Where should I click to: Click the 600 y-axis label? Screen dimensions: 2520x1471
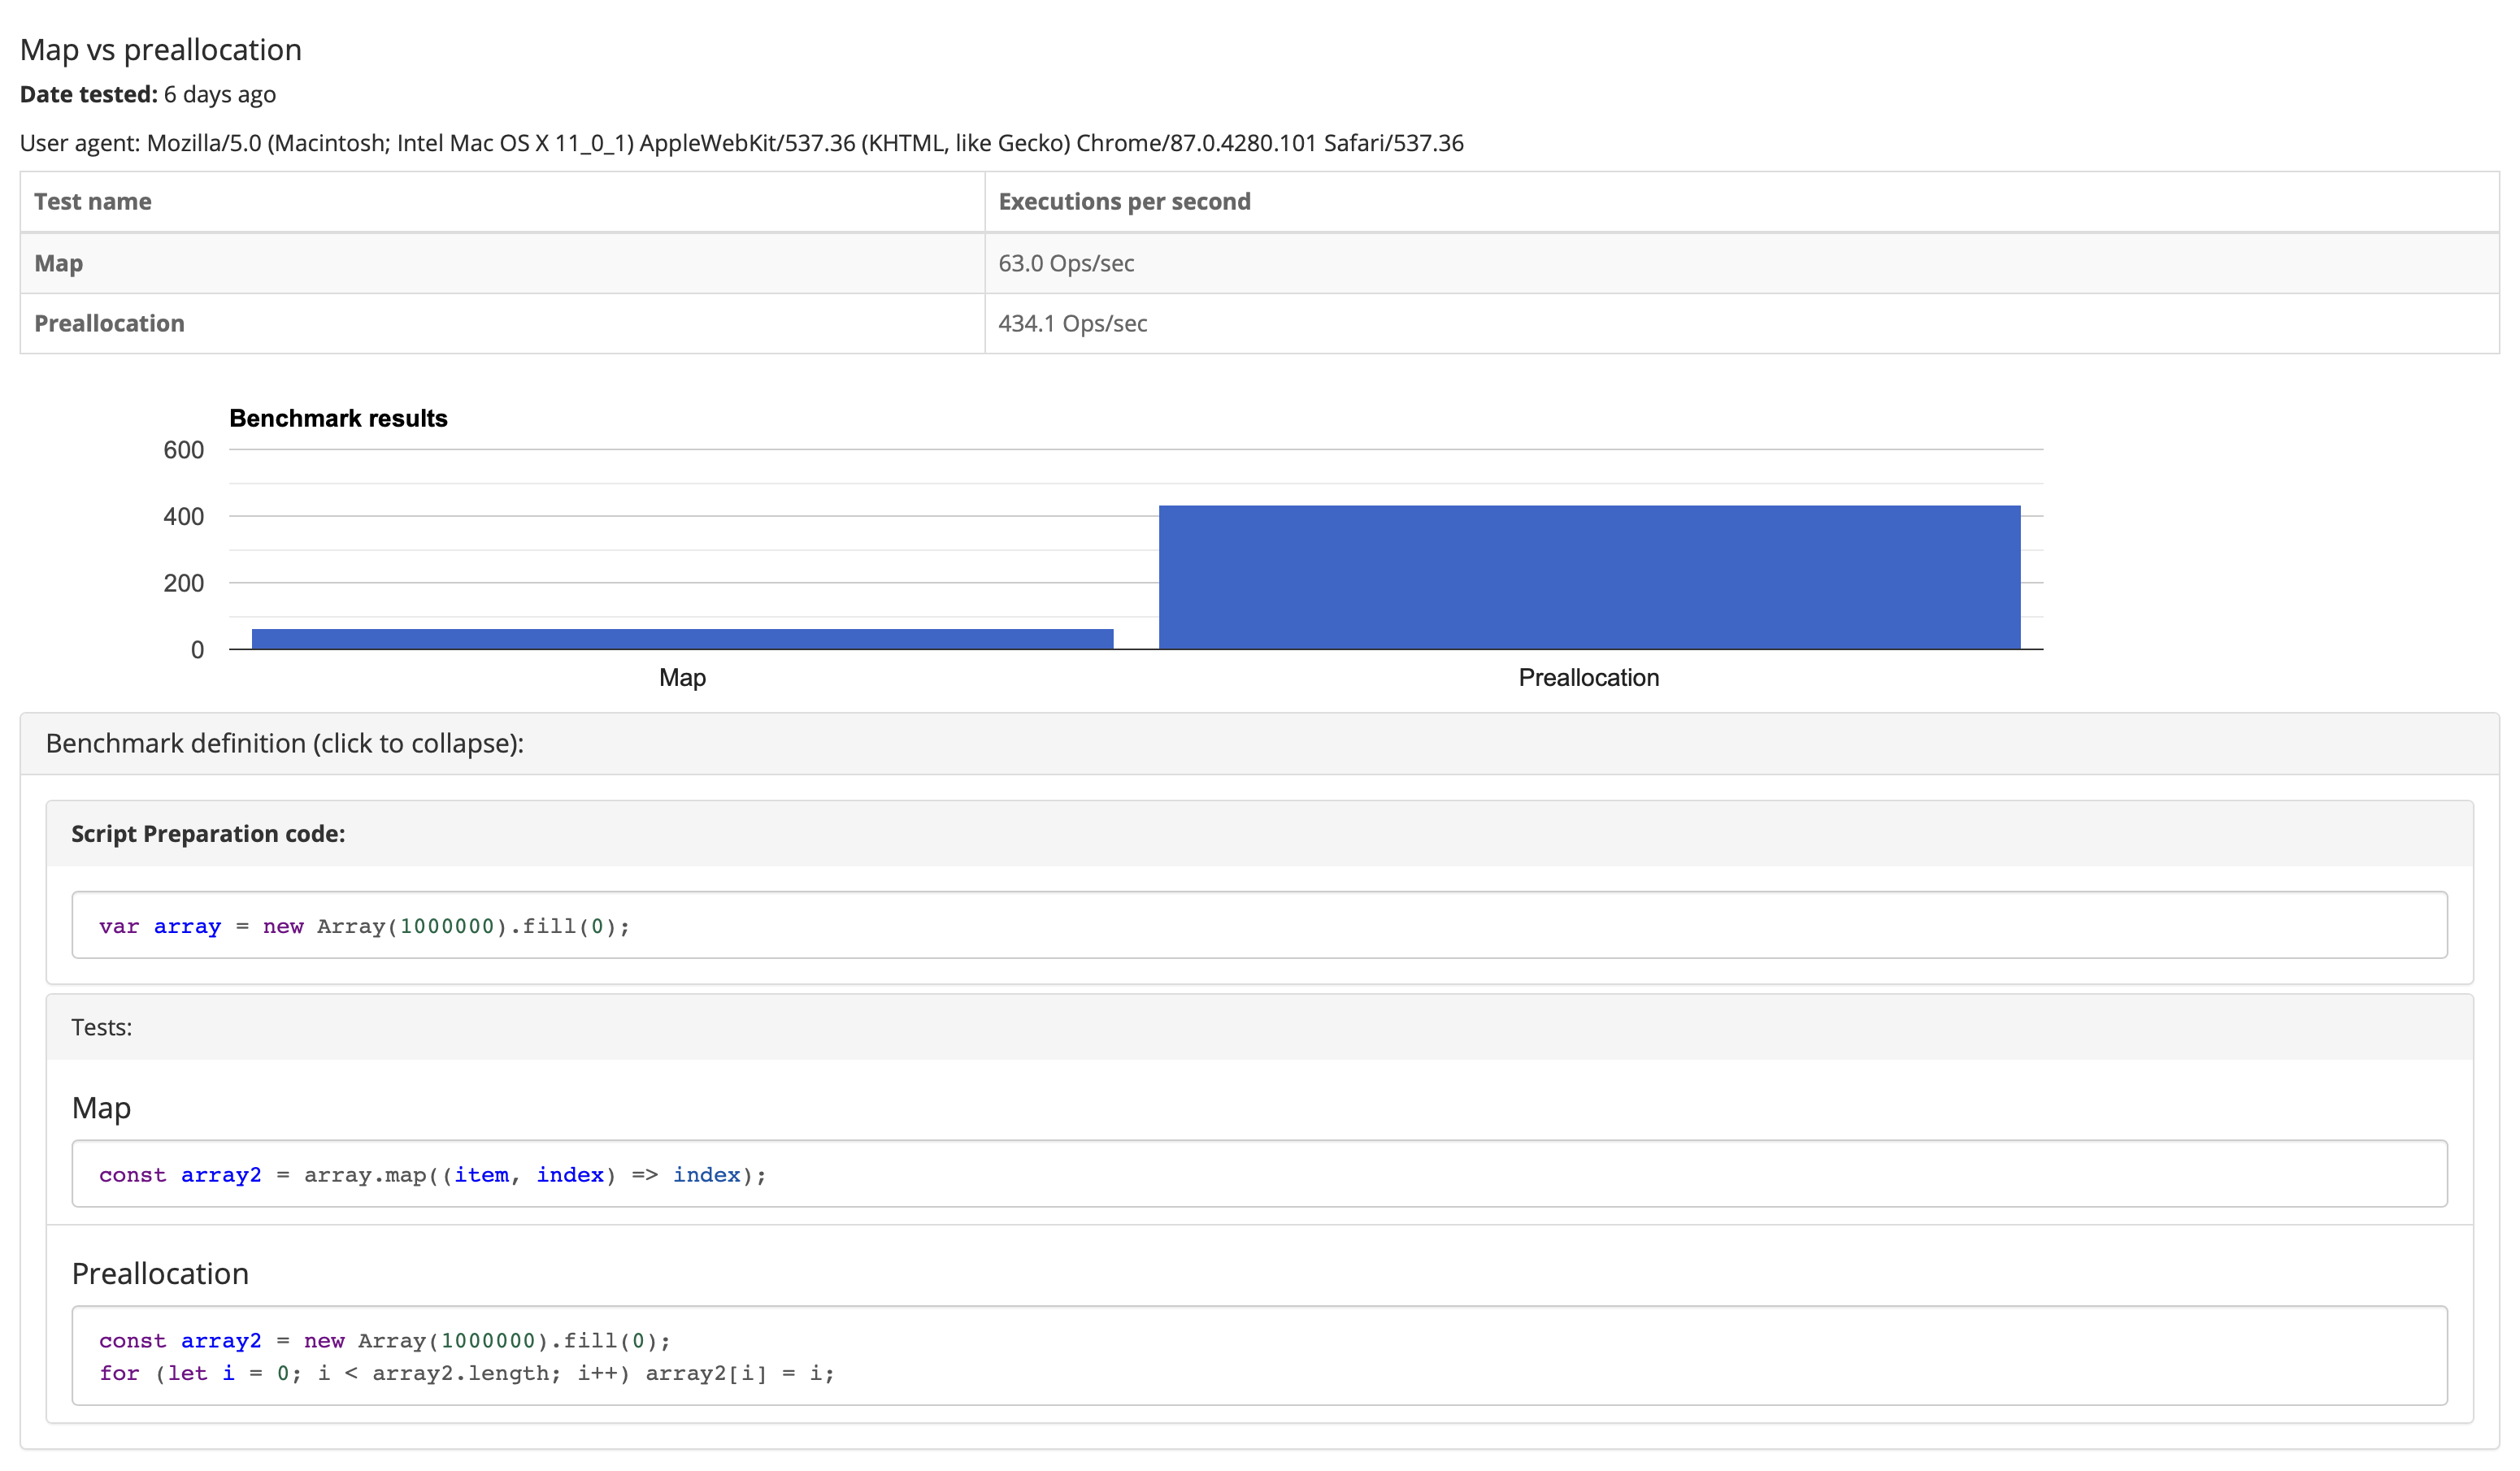pyautogui.click(x=183, y=450)
